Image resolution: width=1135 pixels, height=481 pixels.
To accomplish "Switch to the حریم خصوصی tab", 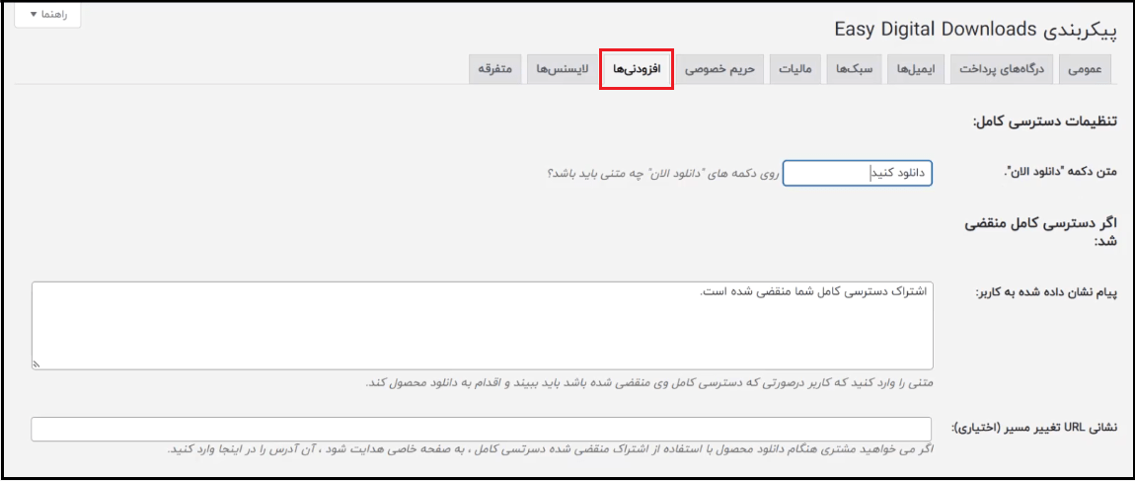I will 720,69.
